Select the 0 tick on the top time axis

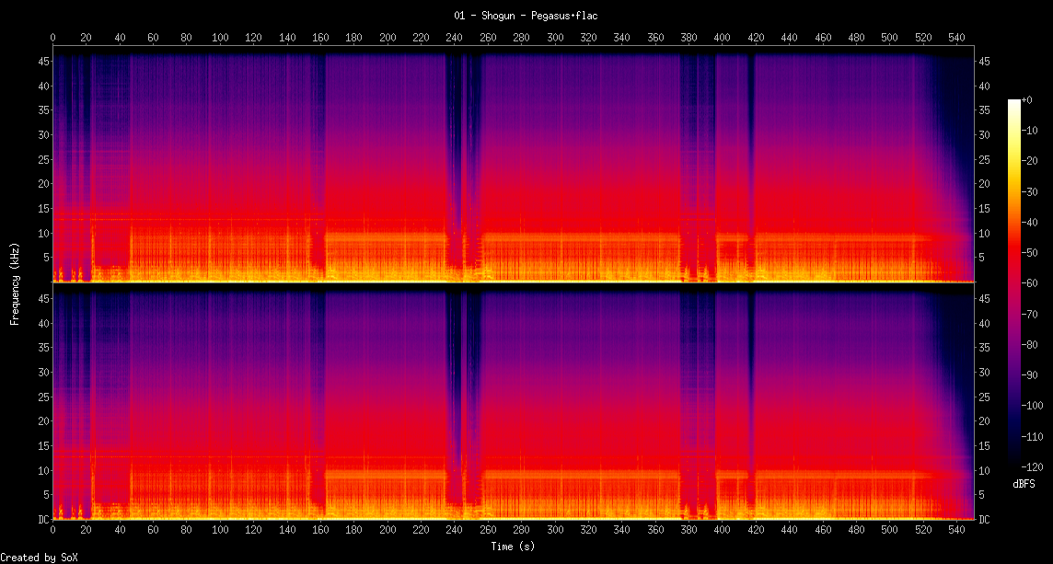(53, 38)
